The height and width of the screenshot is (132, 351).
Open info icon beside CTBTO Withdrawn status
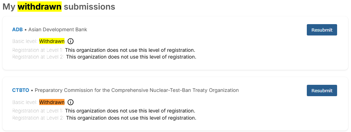[71, 102]
